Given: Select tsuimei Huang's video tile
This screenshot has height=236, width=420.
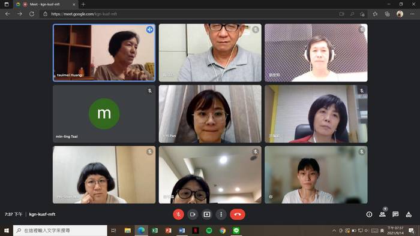Looking at the screenshot, I should point(104,53).
